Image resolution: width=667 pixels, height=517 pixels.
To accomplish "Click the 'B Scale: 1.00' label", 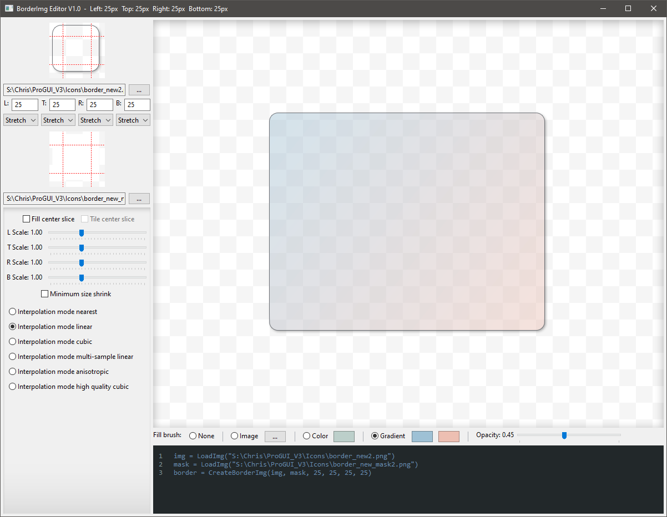I will tap(24, 277).
